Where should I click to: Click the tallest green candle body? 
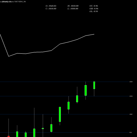click(60, 114)
